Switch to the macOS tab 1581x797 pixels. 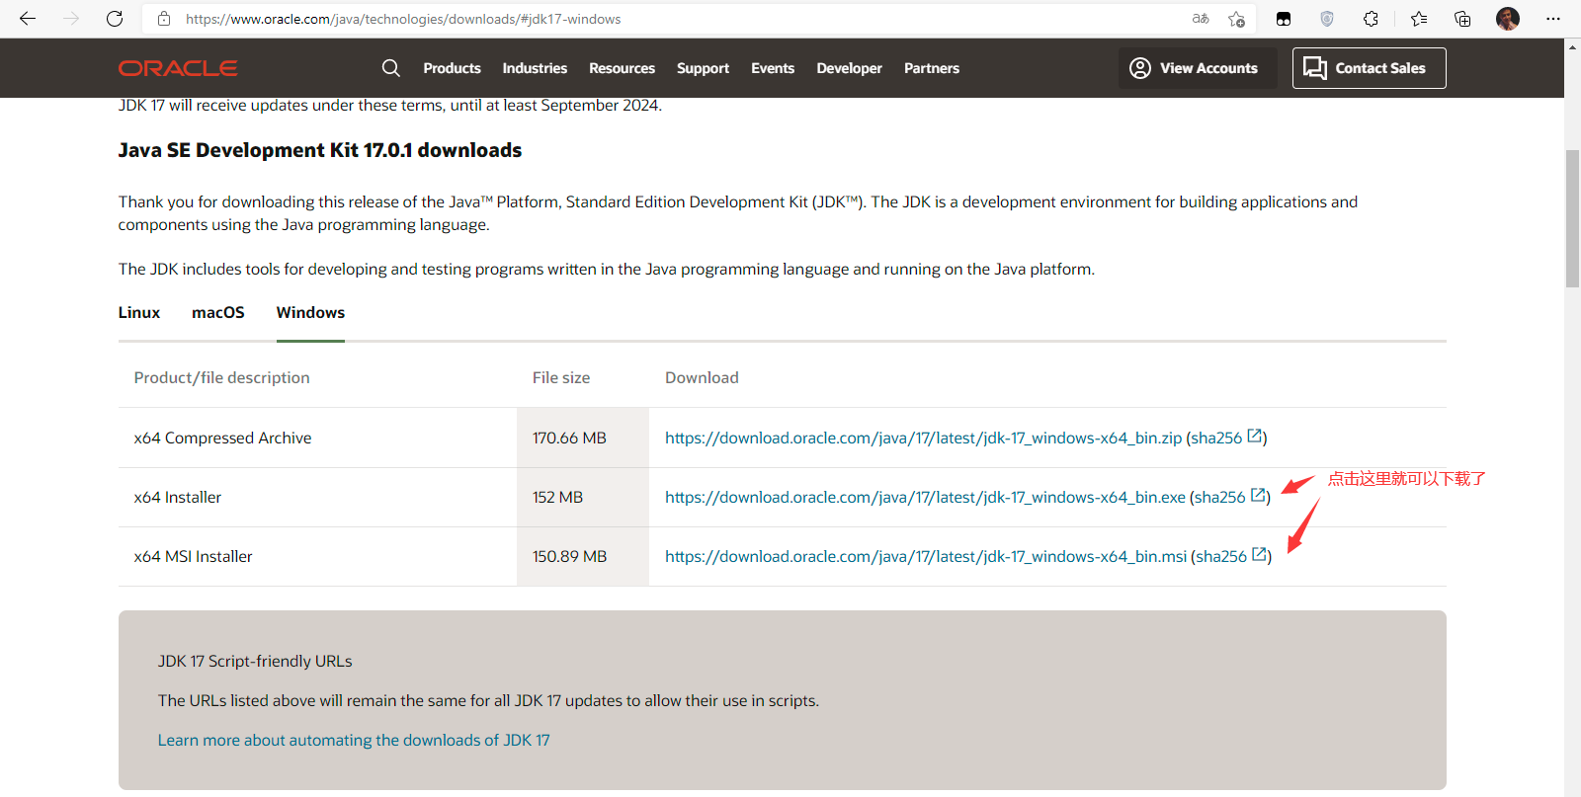[x=218, y=312]
